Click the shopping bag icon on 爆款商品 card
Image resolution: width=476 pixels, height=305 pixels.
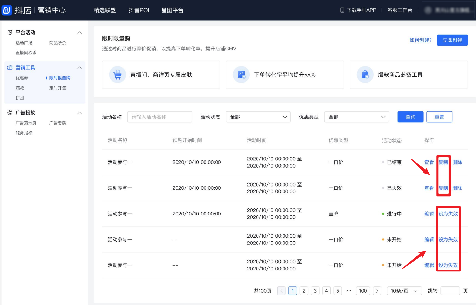(365, 75)
